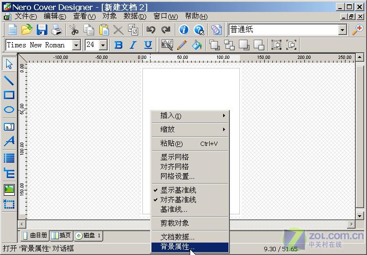Select the image insert tool

[9, 190]
